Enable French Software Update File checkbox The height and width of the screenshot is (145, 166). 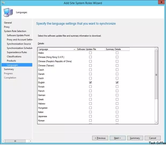point(90,91)
